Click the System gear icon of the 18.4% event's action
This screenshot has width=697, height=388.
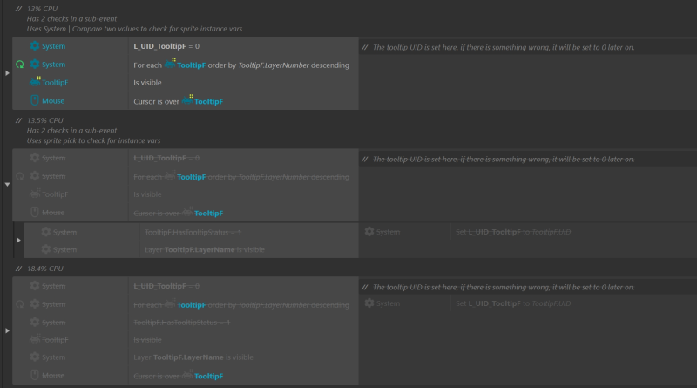pyautogui.click(x=369, y=303)
